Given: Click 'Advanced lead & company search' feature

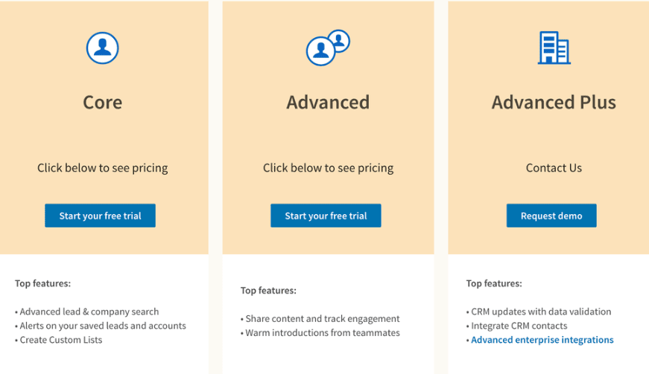Looking at the screenshot, I should click(89, 312).
